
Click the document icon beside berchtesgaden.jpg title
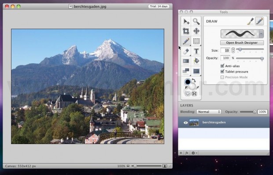pos(70,7)
